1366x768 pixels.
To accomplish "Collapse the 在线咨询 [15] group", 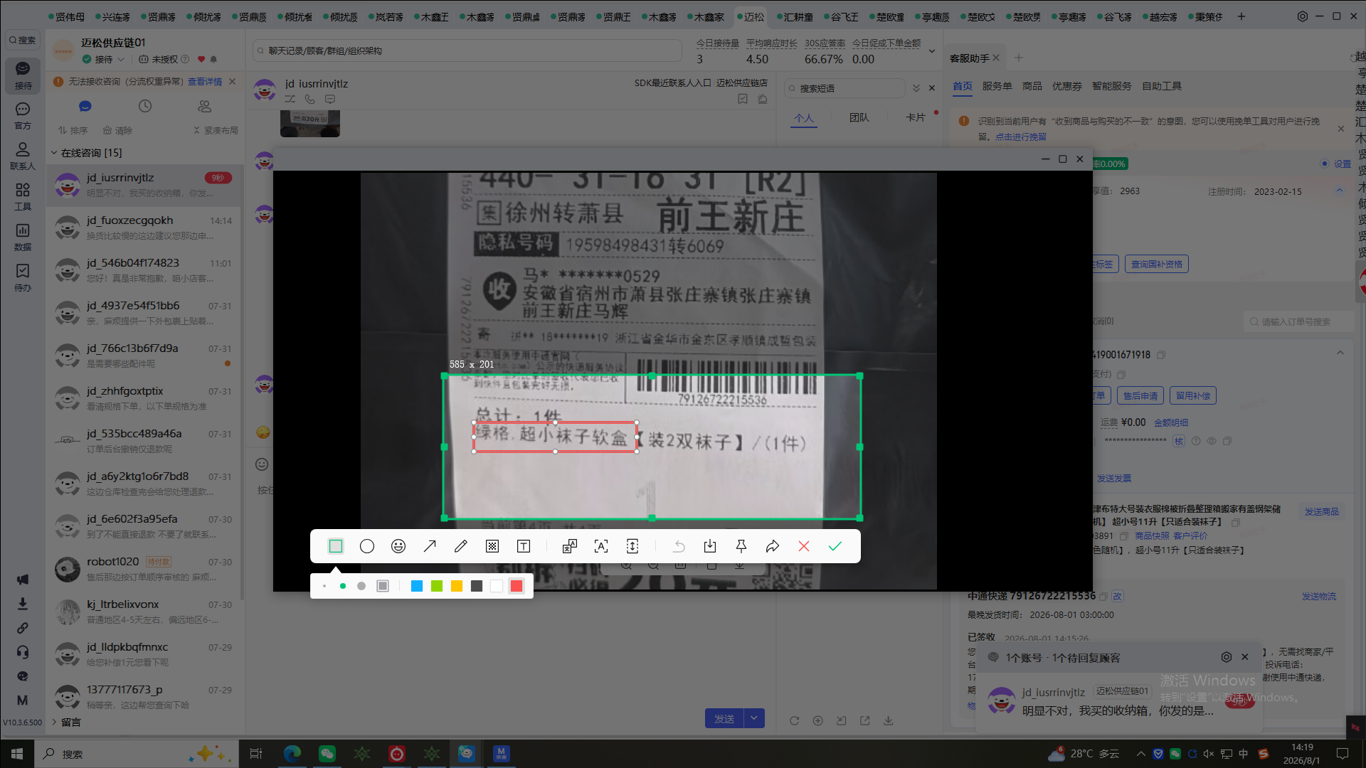I will click(x=54, y=153).
